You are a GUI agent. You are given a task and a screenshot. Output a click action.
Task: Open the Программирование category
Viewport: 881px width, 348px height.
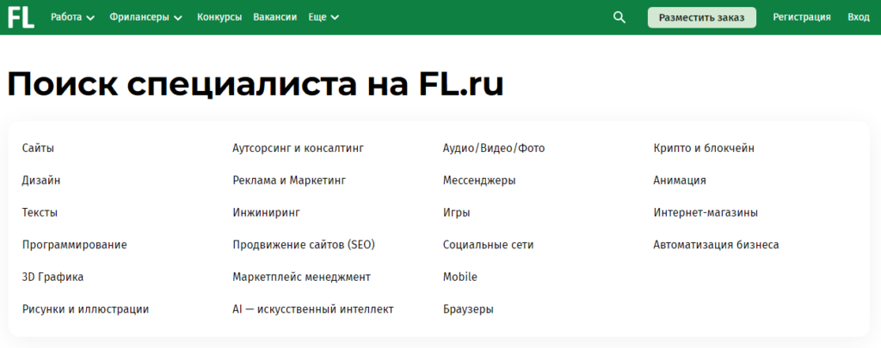75,245
